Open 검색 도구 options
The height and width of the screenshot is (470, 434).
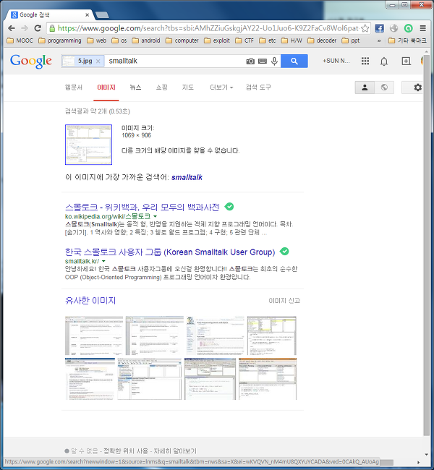(x=258, y=87)
